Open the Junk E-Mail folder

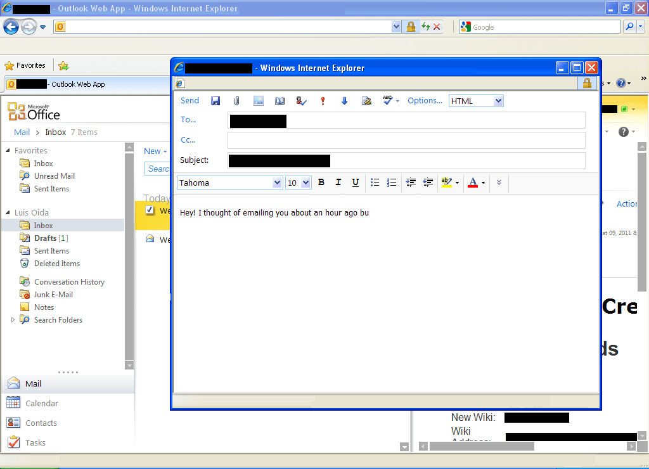coord(53,294)
